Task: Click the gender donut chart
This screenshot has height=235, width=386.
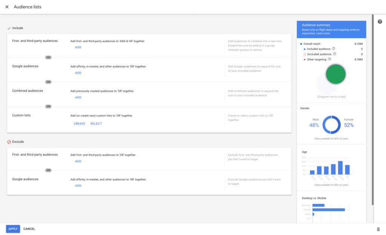Action: pos(332,125)
